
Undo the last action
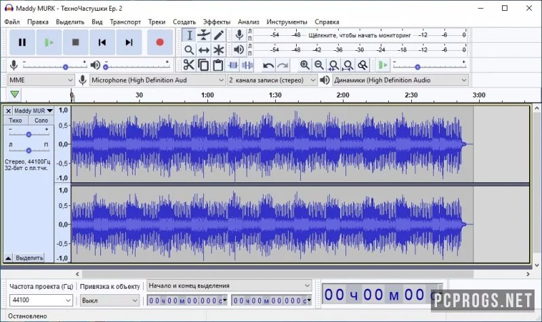coord(268,65)
